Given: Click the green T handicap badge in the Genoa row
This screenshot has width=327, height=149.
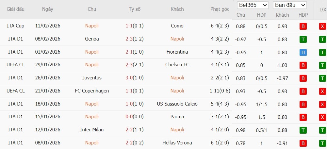Looking at the screenshot, I should click(303, 39).
